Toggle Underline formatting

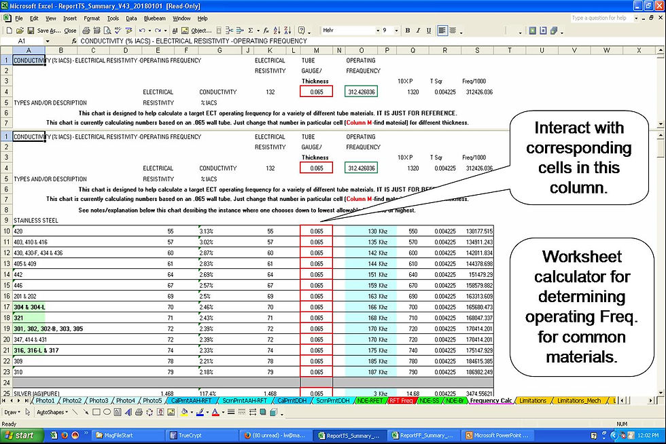(x=429, y=31)
